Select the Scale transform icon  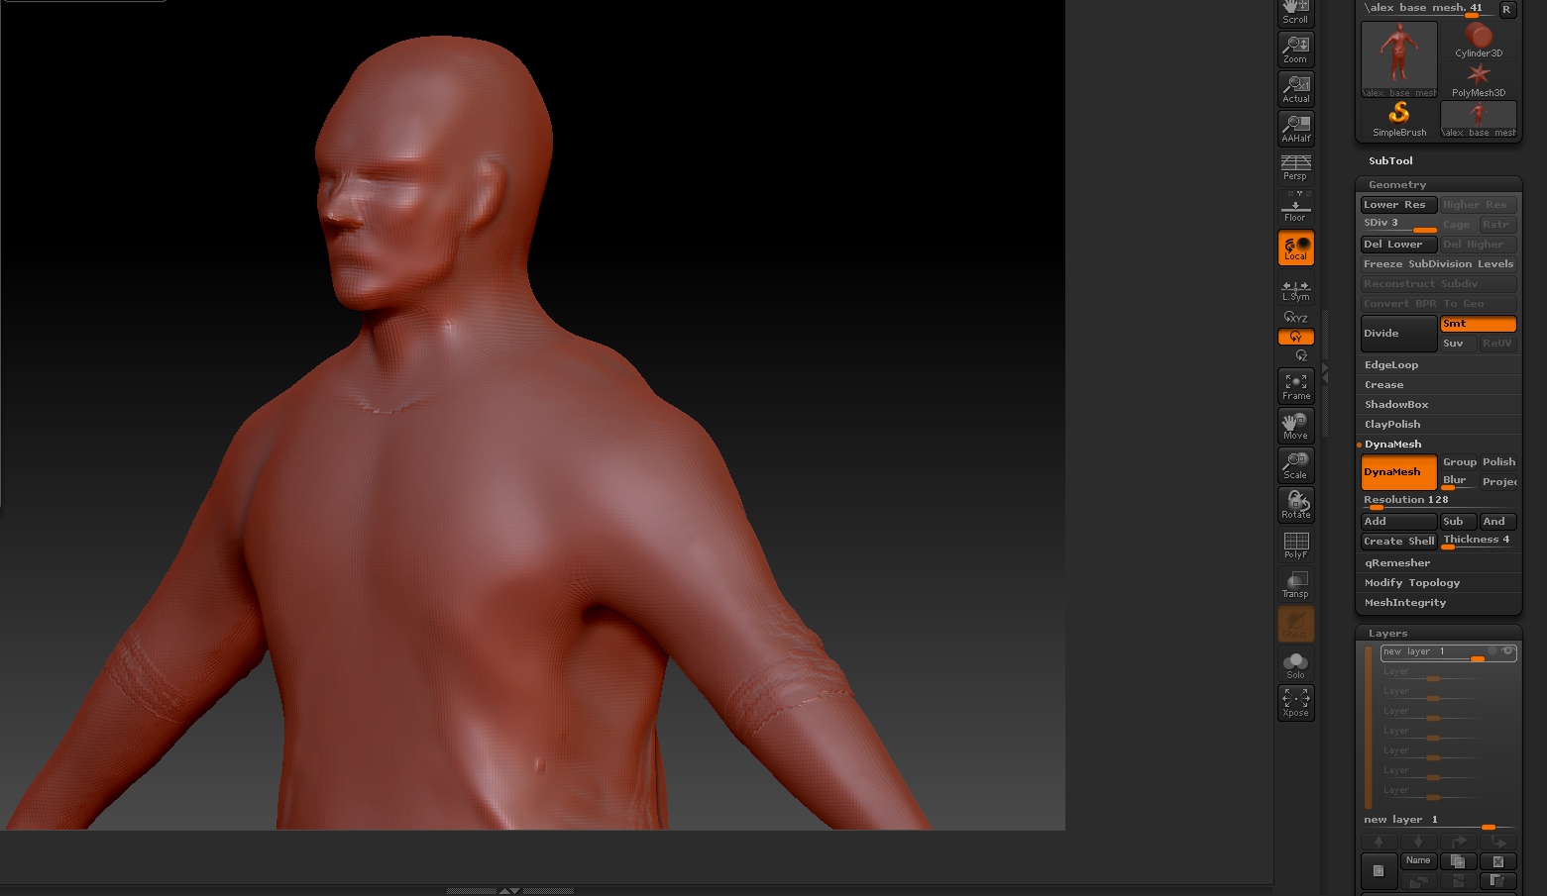1295,464
